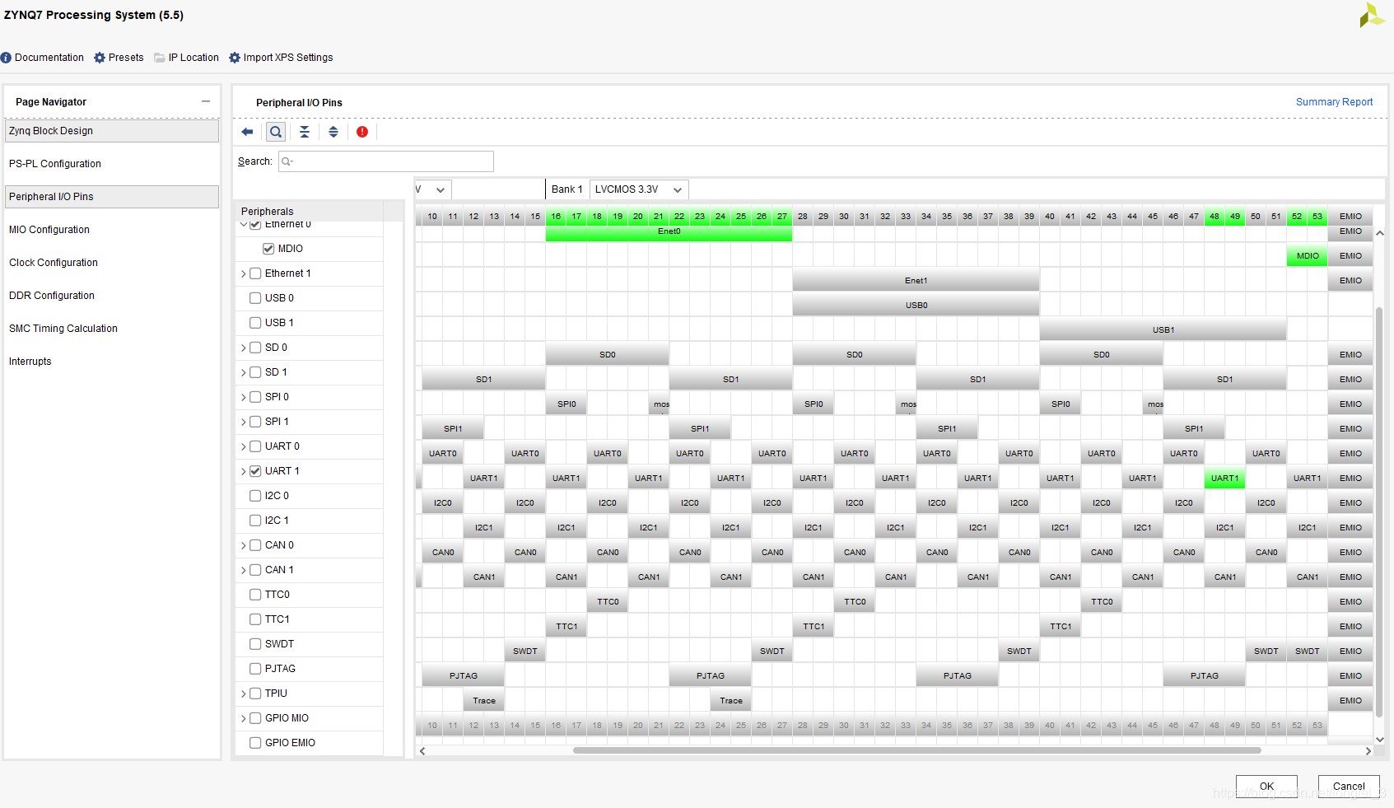Enable the SWDT checkbox
1394x808 pixels.
coord(255,644)
